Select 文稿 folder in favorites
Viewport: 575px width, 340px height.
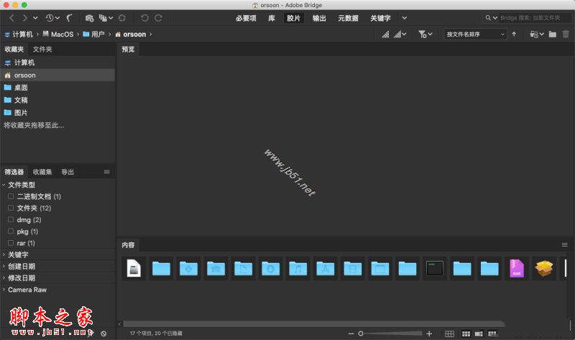click(x=57, y=100)
